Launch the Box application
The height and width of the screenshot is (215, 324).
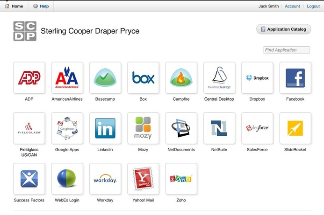click(x=143, y=78)
